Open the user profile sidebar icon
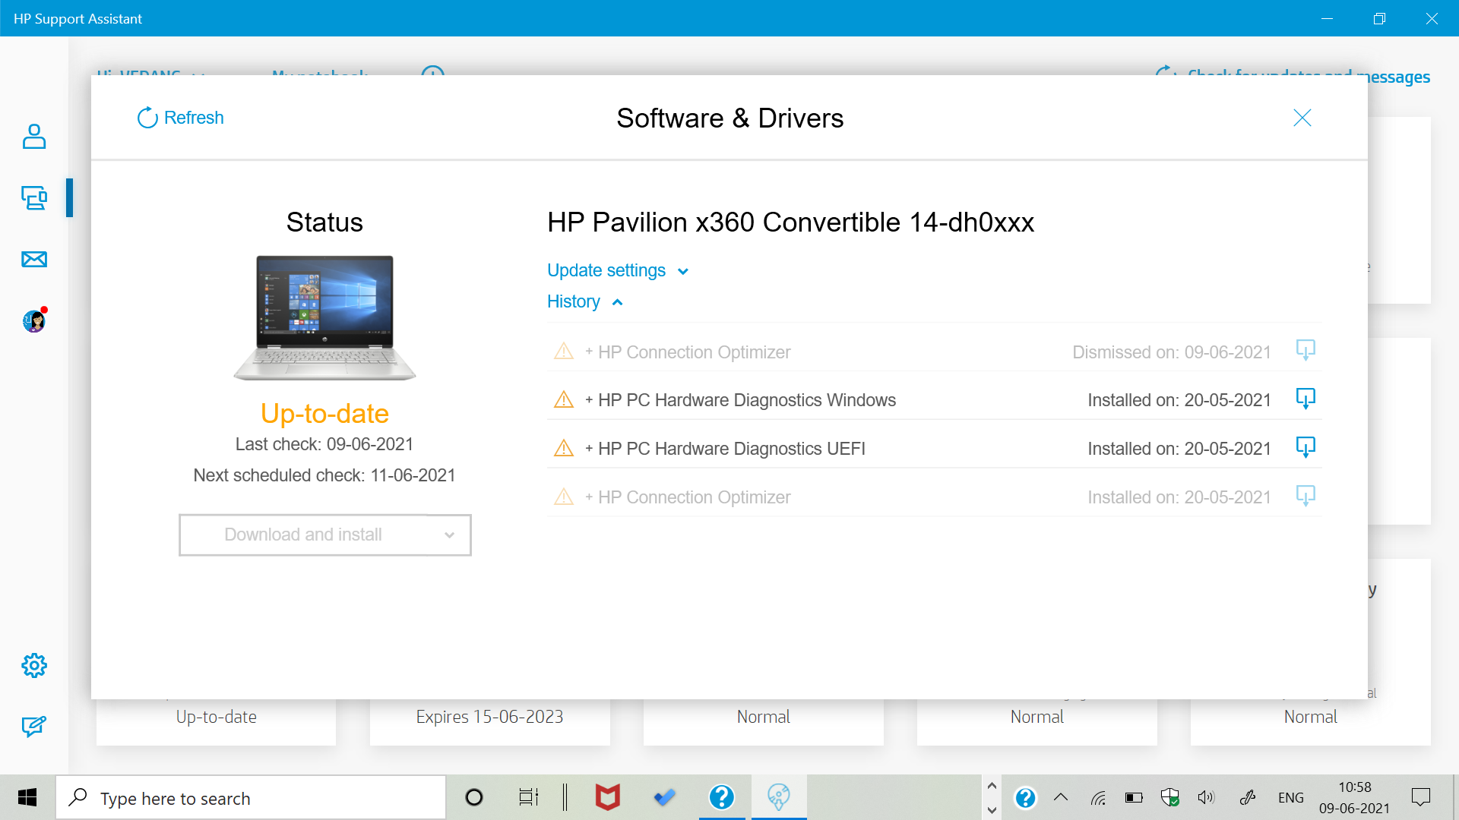 34,137
